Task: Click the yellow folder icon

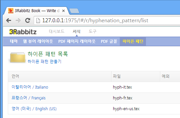Action: 18,58
